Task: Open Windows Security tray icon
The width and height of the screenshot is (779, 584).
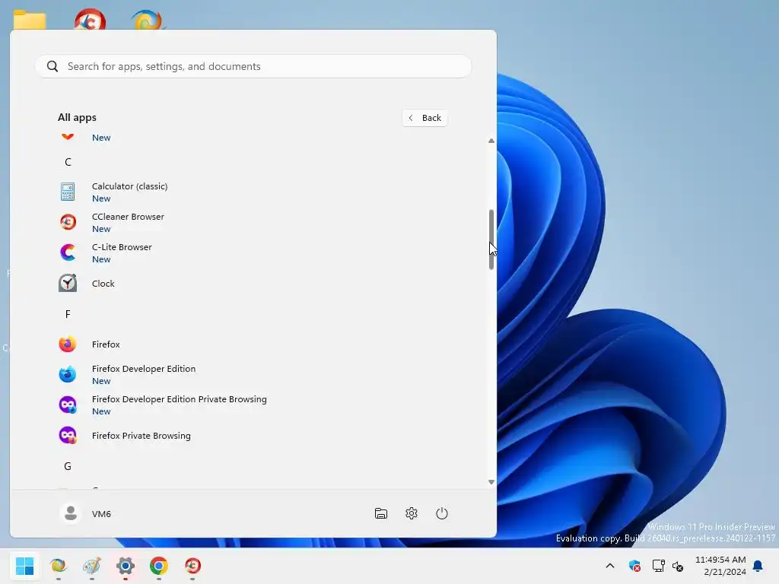Action: [634, 566]
